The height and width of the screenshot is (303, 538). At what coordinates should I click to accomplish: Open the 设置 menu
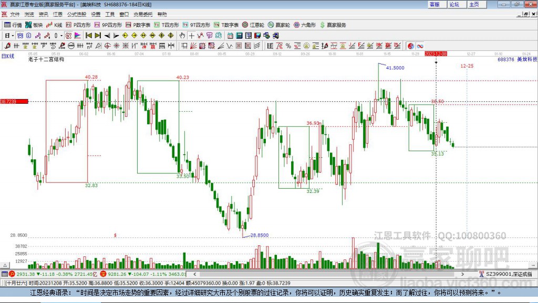pyautogui.click(x=96, y=14)
